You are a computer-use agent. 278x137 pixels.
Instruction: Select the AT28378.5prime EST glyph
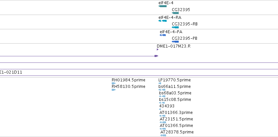[163, 135]
